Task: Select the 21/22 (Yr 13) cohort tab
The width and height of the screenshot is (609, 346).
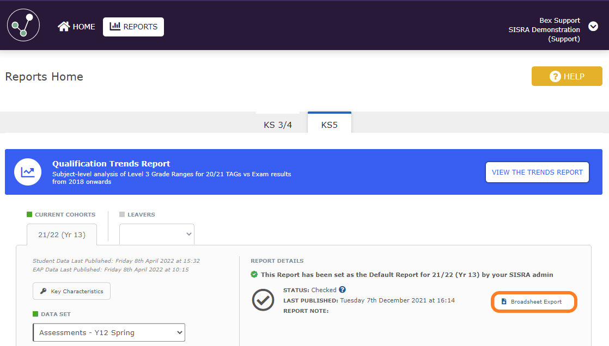Action: coord(62,234)
